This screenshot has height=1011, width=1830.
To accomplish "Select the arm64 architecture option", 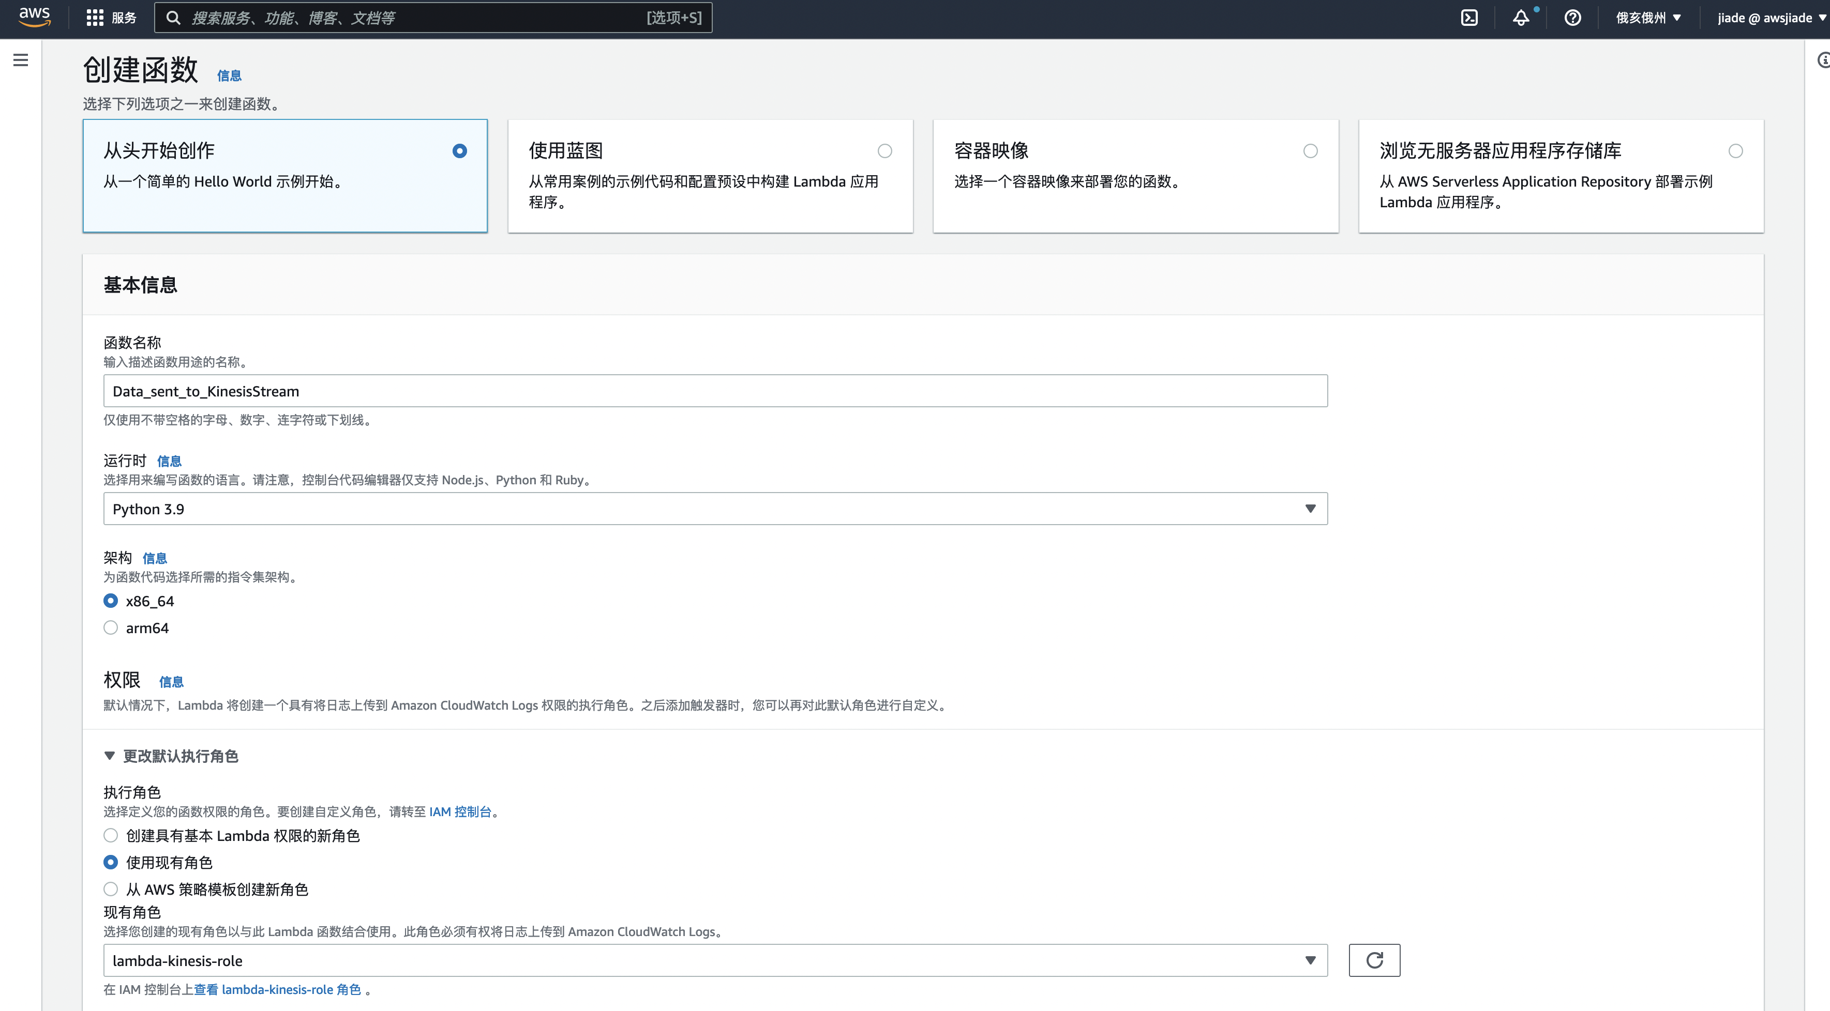I will pyautogui.click(x=111, y=627).
